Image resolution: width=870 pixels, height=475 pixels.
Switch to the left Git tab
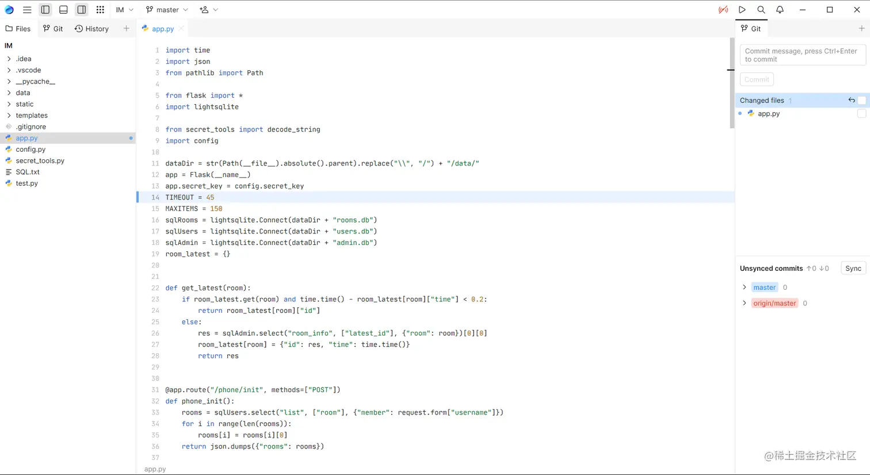pos(53,29)
